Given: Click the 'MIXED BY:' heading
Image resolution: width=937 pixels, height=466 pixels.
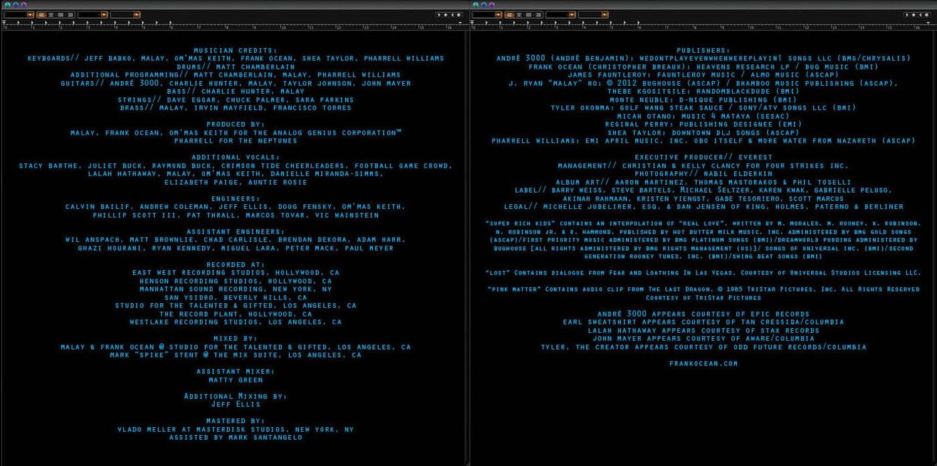Looking at the screenshot, I should 236,339.
